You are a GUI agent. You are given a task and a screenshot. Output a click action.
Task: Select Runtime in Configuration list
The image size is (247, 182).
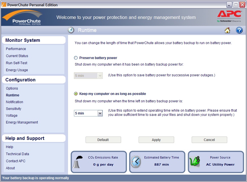click(x=13, y=95)
